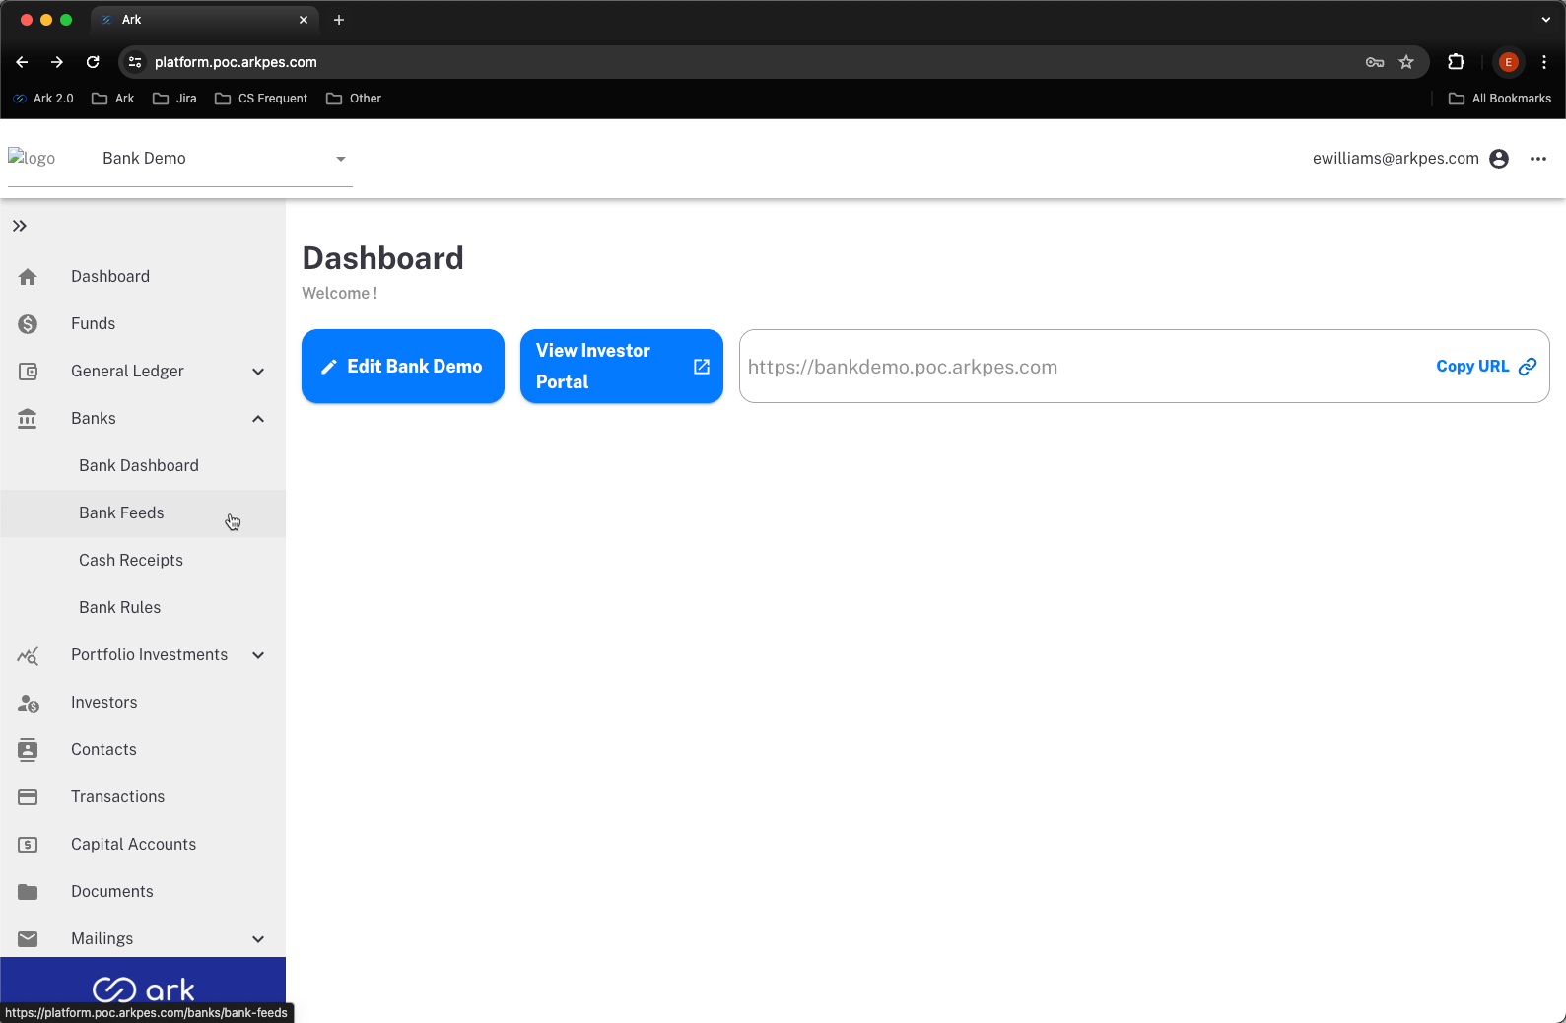The width and height of the screenshot is (1566, 1023).
Task: Open the browser extensions puzzle icon
Action: click(x=1456, y=62)
